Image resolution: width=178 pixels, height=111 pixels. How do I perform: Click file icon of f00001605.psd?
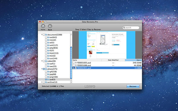(76, 63)
